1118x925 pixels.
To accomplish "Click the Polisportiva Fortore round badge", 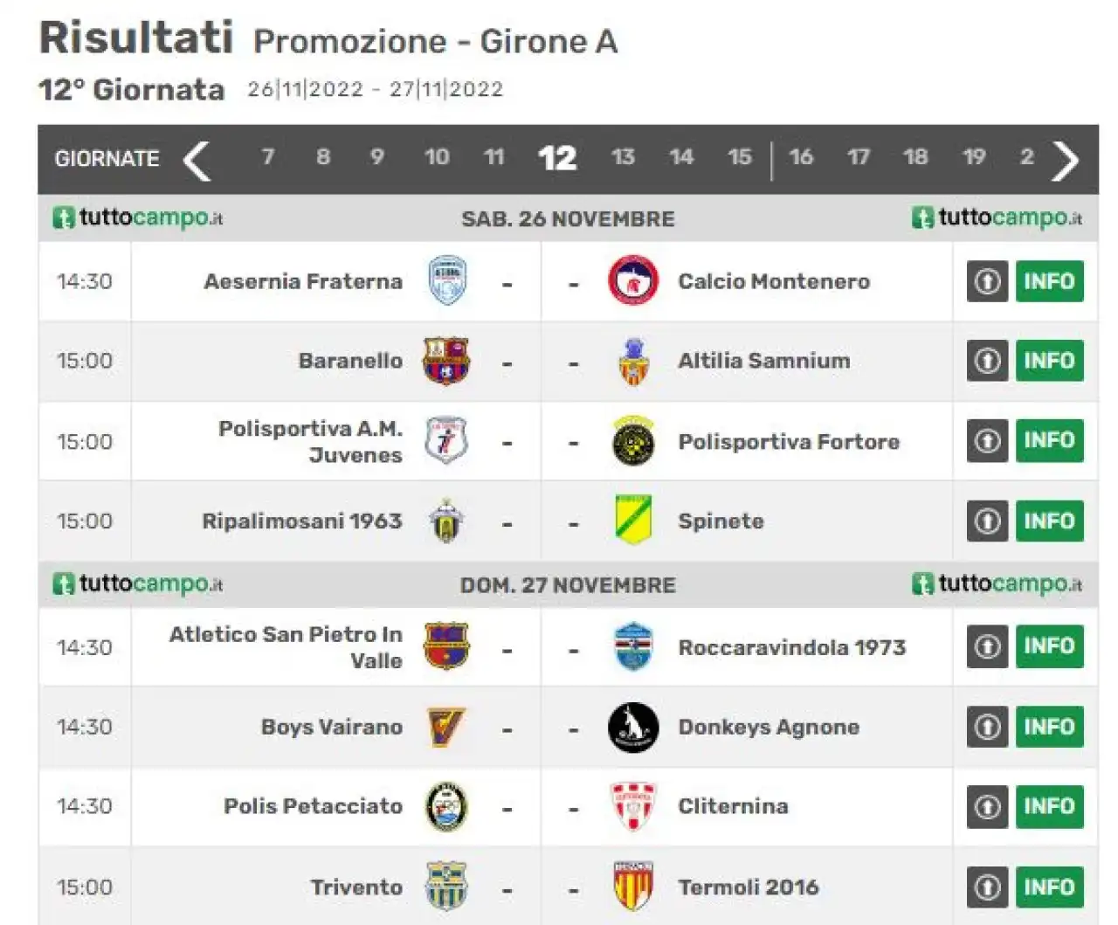I will tap(632, 441).
